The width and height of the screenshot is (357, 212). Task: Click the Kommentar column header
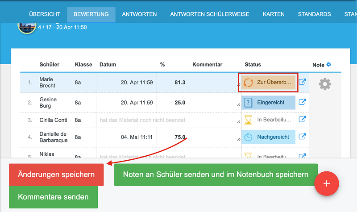click(x=207, y=64)
